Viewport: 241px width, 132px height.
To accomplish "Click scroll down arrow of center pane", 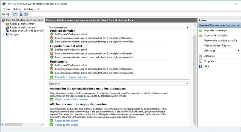I will (194, 125).
